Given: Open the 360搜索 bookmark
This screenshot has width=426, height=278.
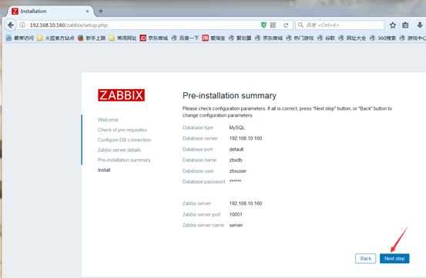Looking at the screenshot, I should pos(383,38).
